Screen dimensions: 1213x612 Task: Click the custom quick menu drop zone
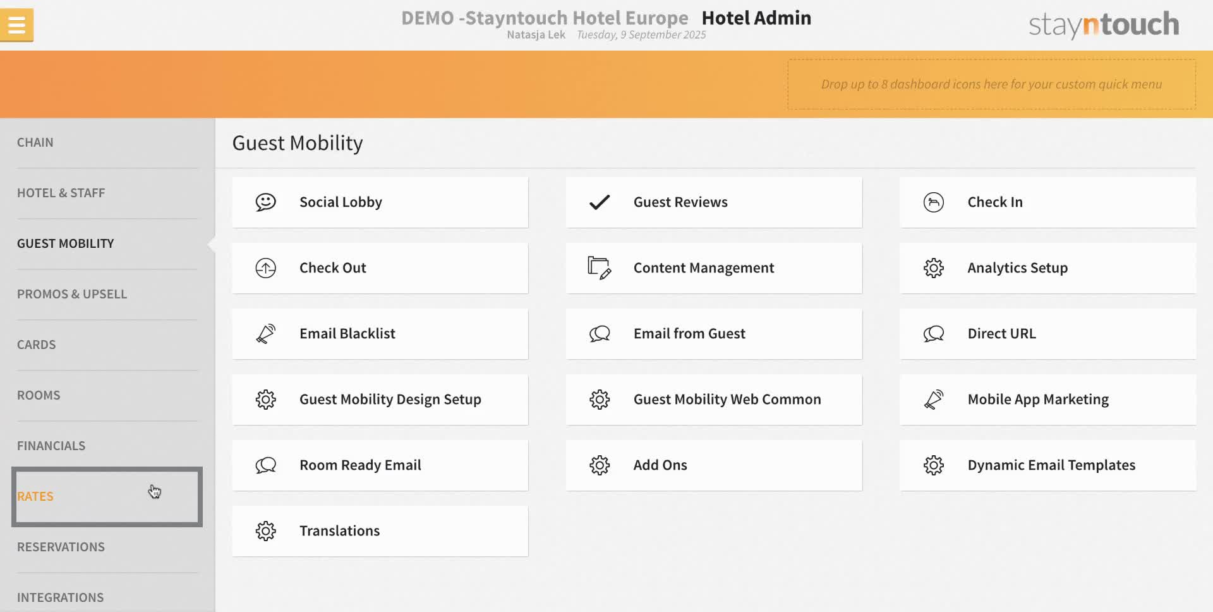(x=991, y=84)
